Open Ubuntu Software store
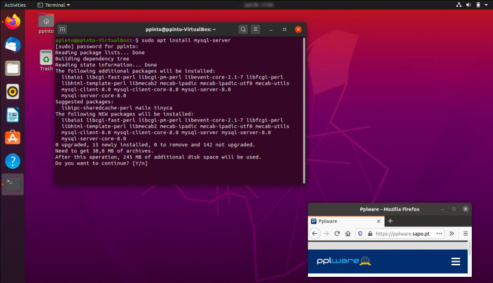Image resolution: width=493 pixels, height=283 pixels. 12,137
